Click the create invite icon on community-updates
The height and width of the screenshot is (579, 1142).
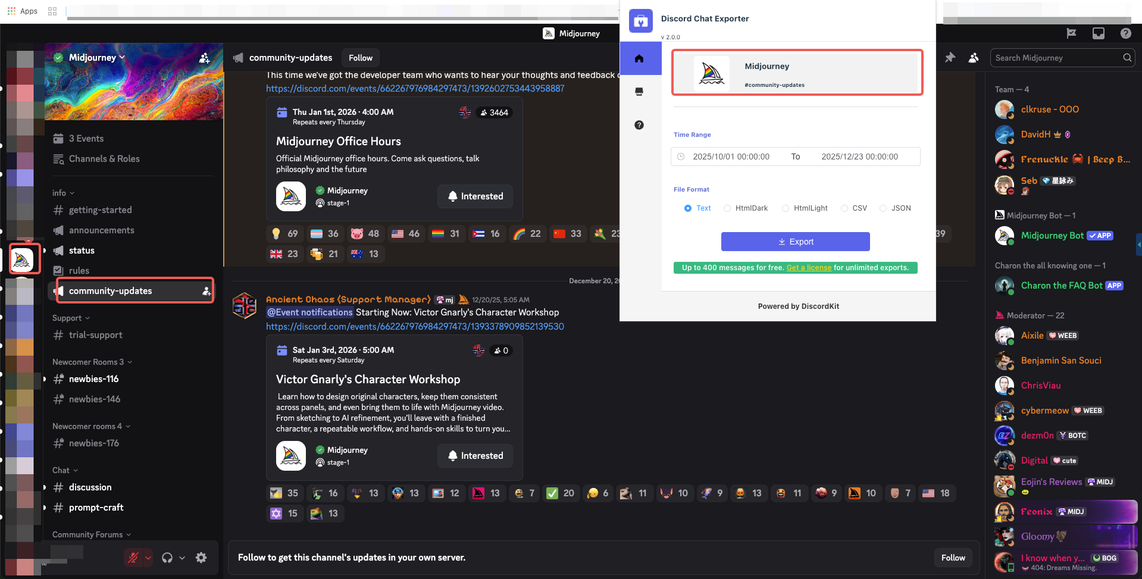[x=206, y=291]
